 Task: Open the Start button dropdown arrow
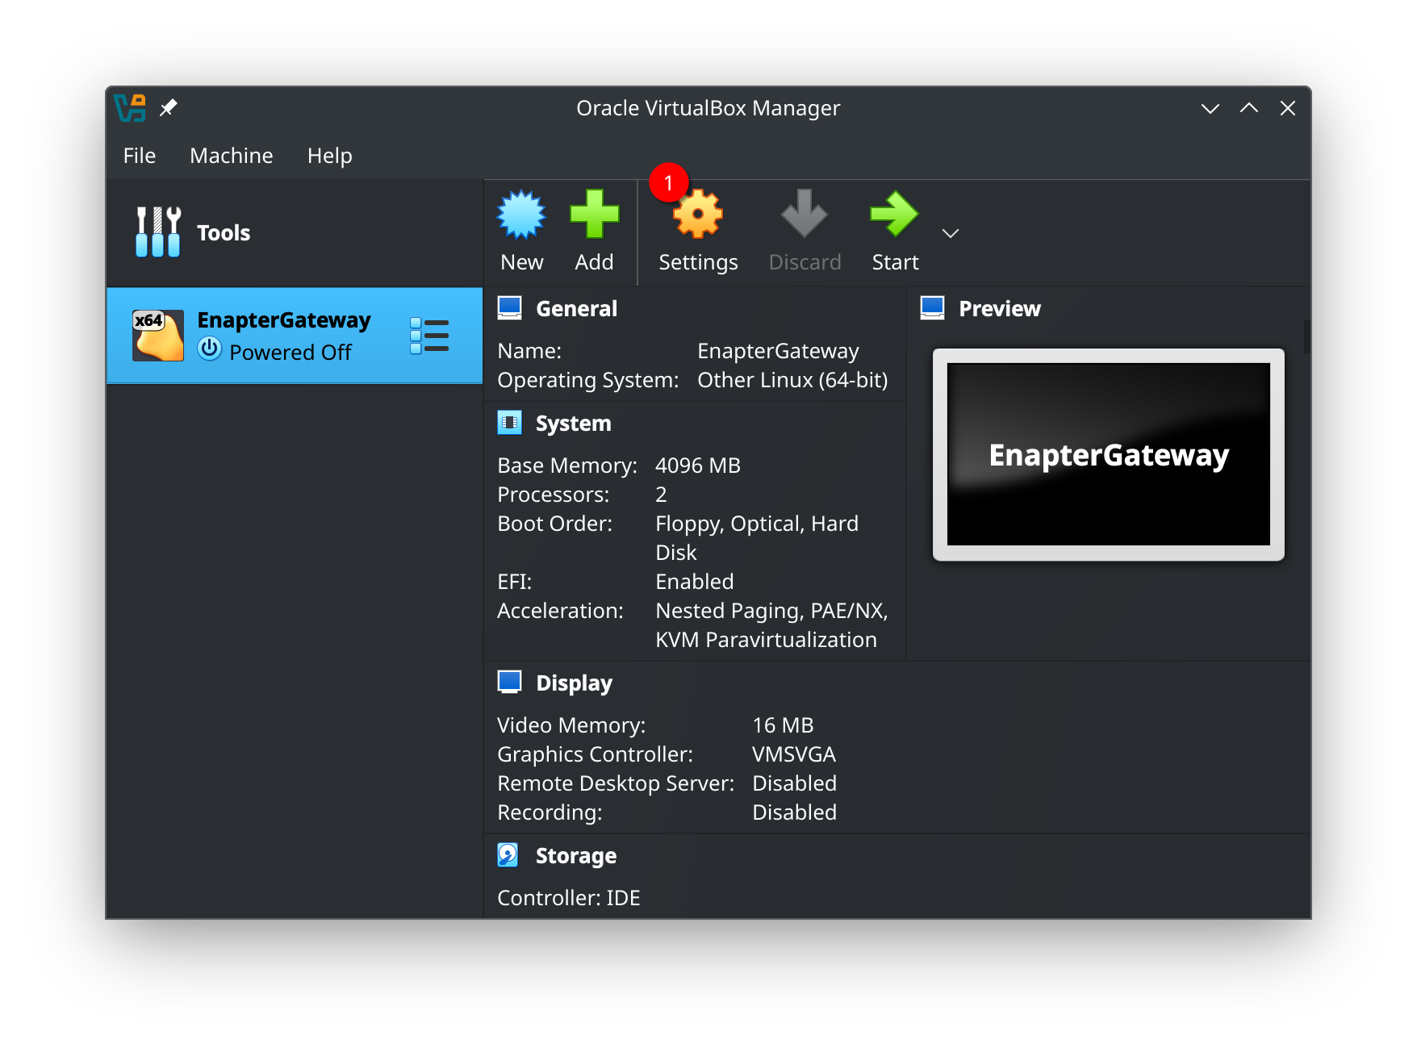tap(950, 232)
